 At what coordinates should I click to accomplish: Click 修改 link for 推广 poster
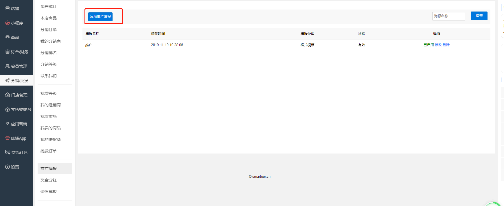click(438, 45)
